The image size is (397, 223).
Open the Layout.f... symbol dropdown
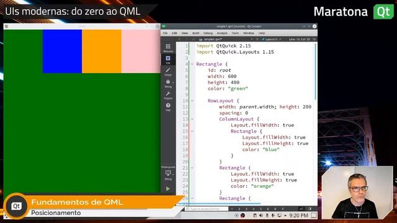tap(272, 39)
